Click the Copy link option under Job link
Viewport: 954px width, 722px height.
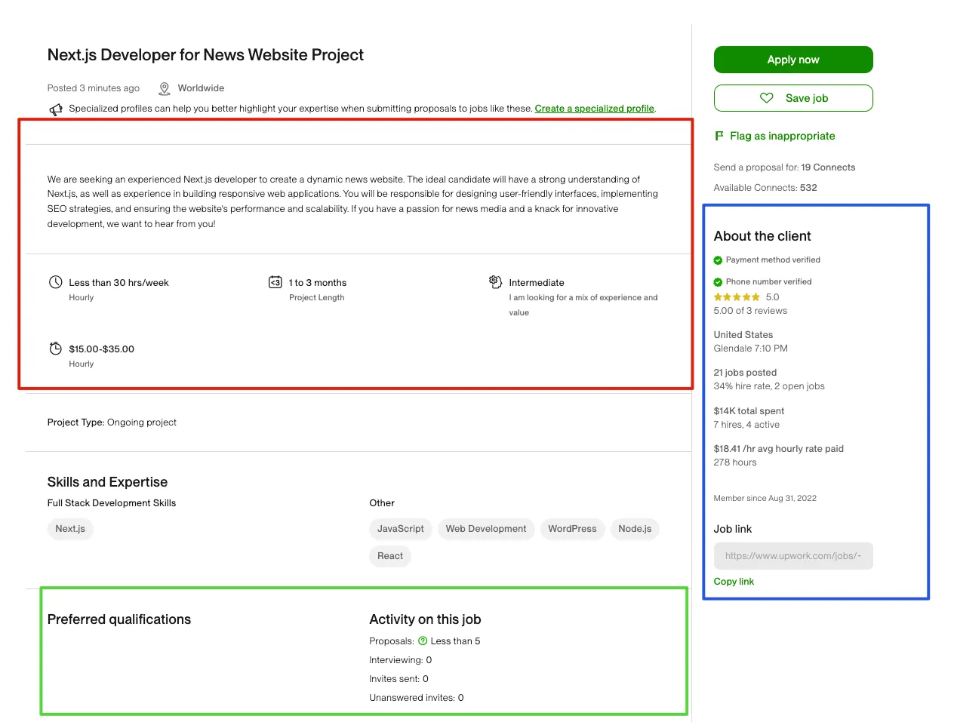pos(733,581)
